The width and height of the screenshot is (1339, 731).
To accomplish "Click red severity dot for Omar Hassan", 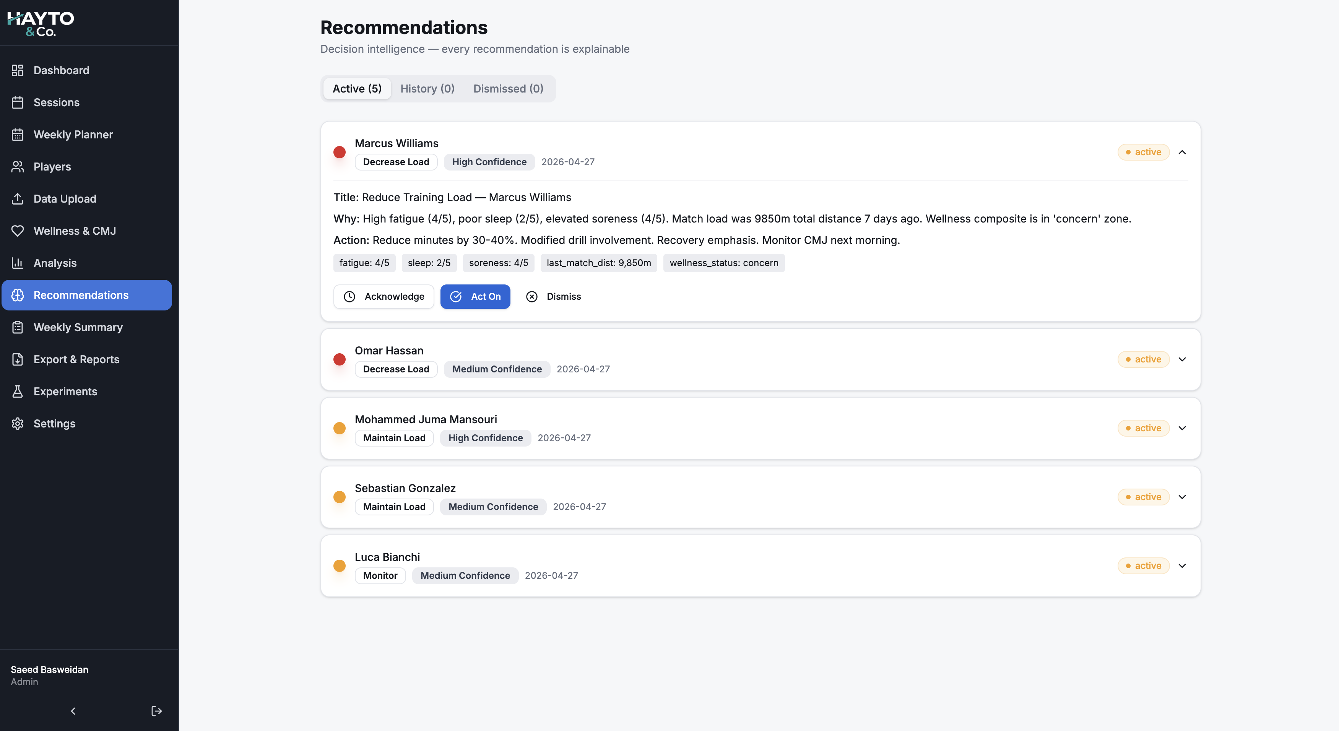I will point(340,359).
